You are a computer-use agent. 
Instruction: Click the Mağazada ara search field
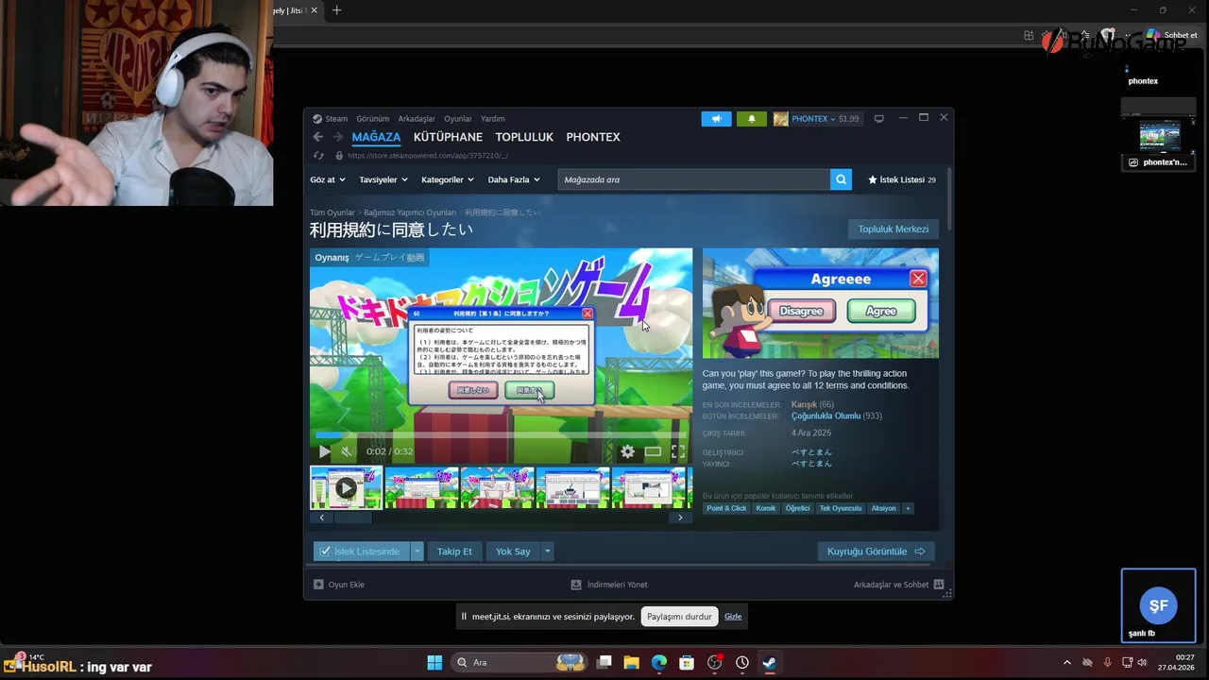pyautogui.click(x=694, y=179)
